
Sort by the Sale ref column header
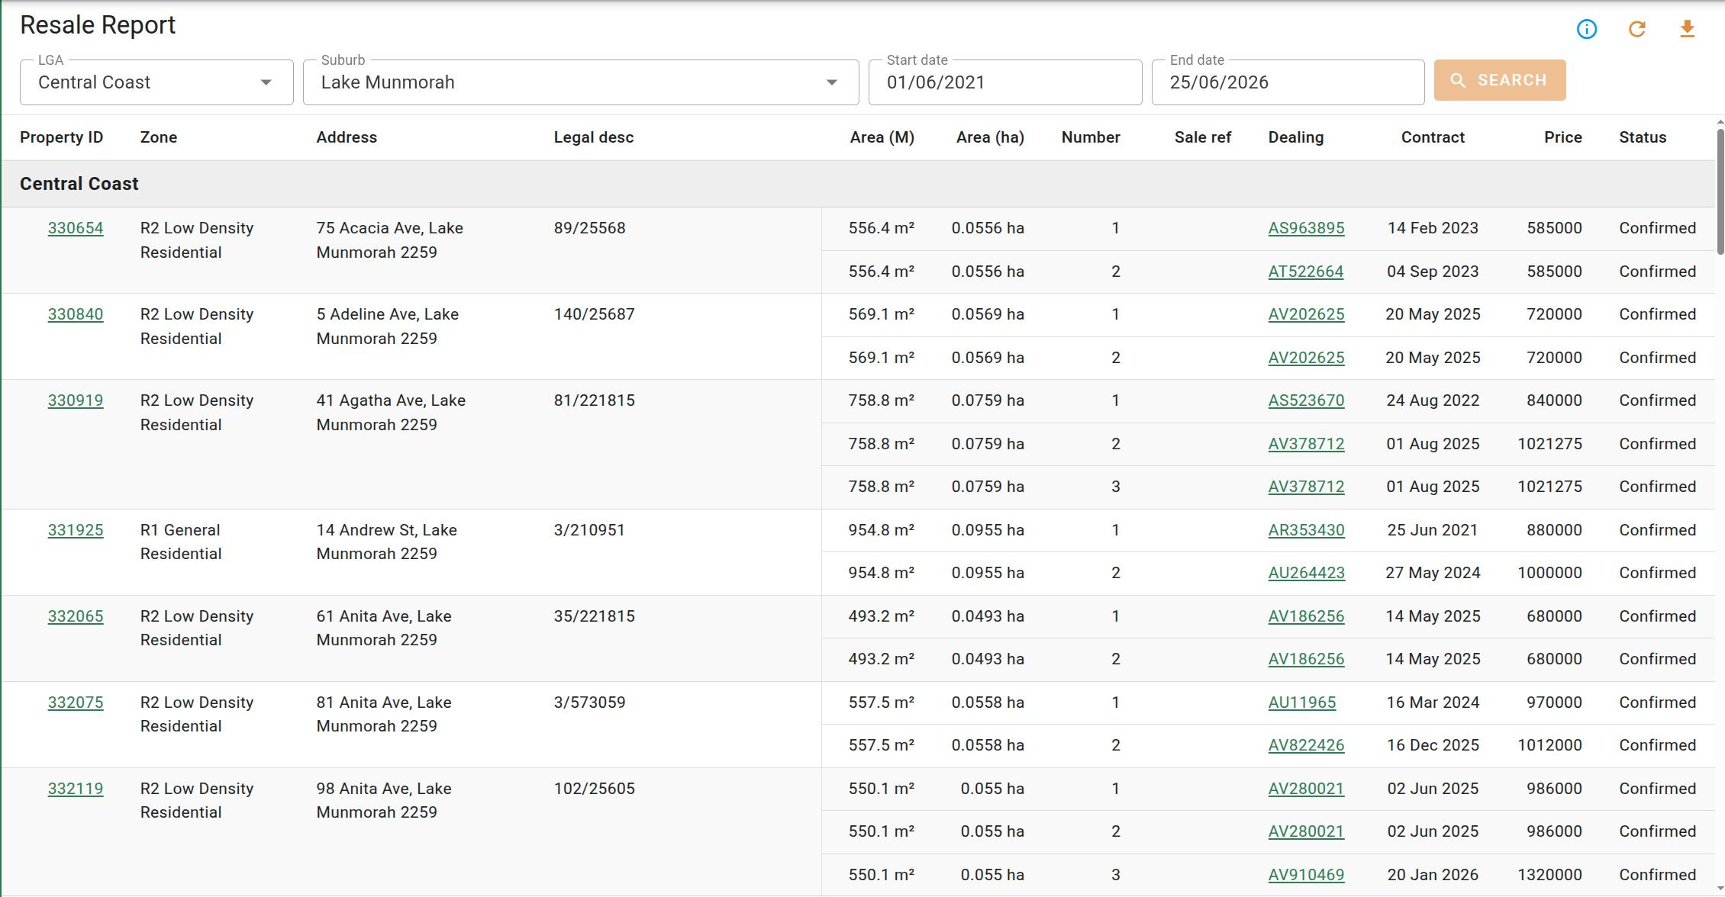click(1203, 137)
